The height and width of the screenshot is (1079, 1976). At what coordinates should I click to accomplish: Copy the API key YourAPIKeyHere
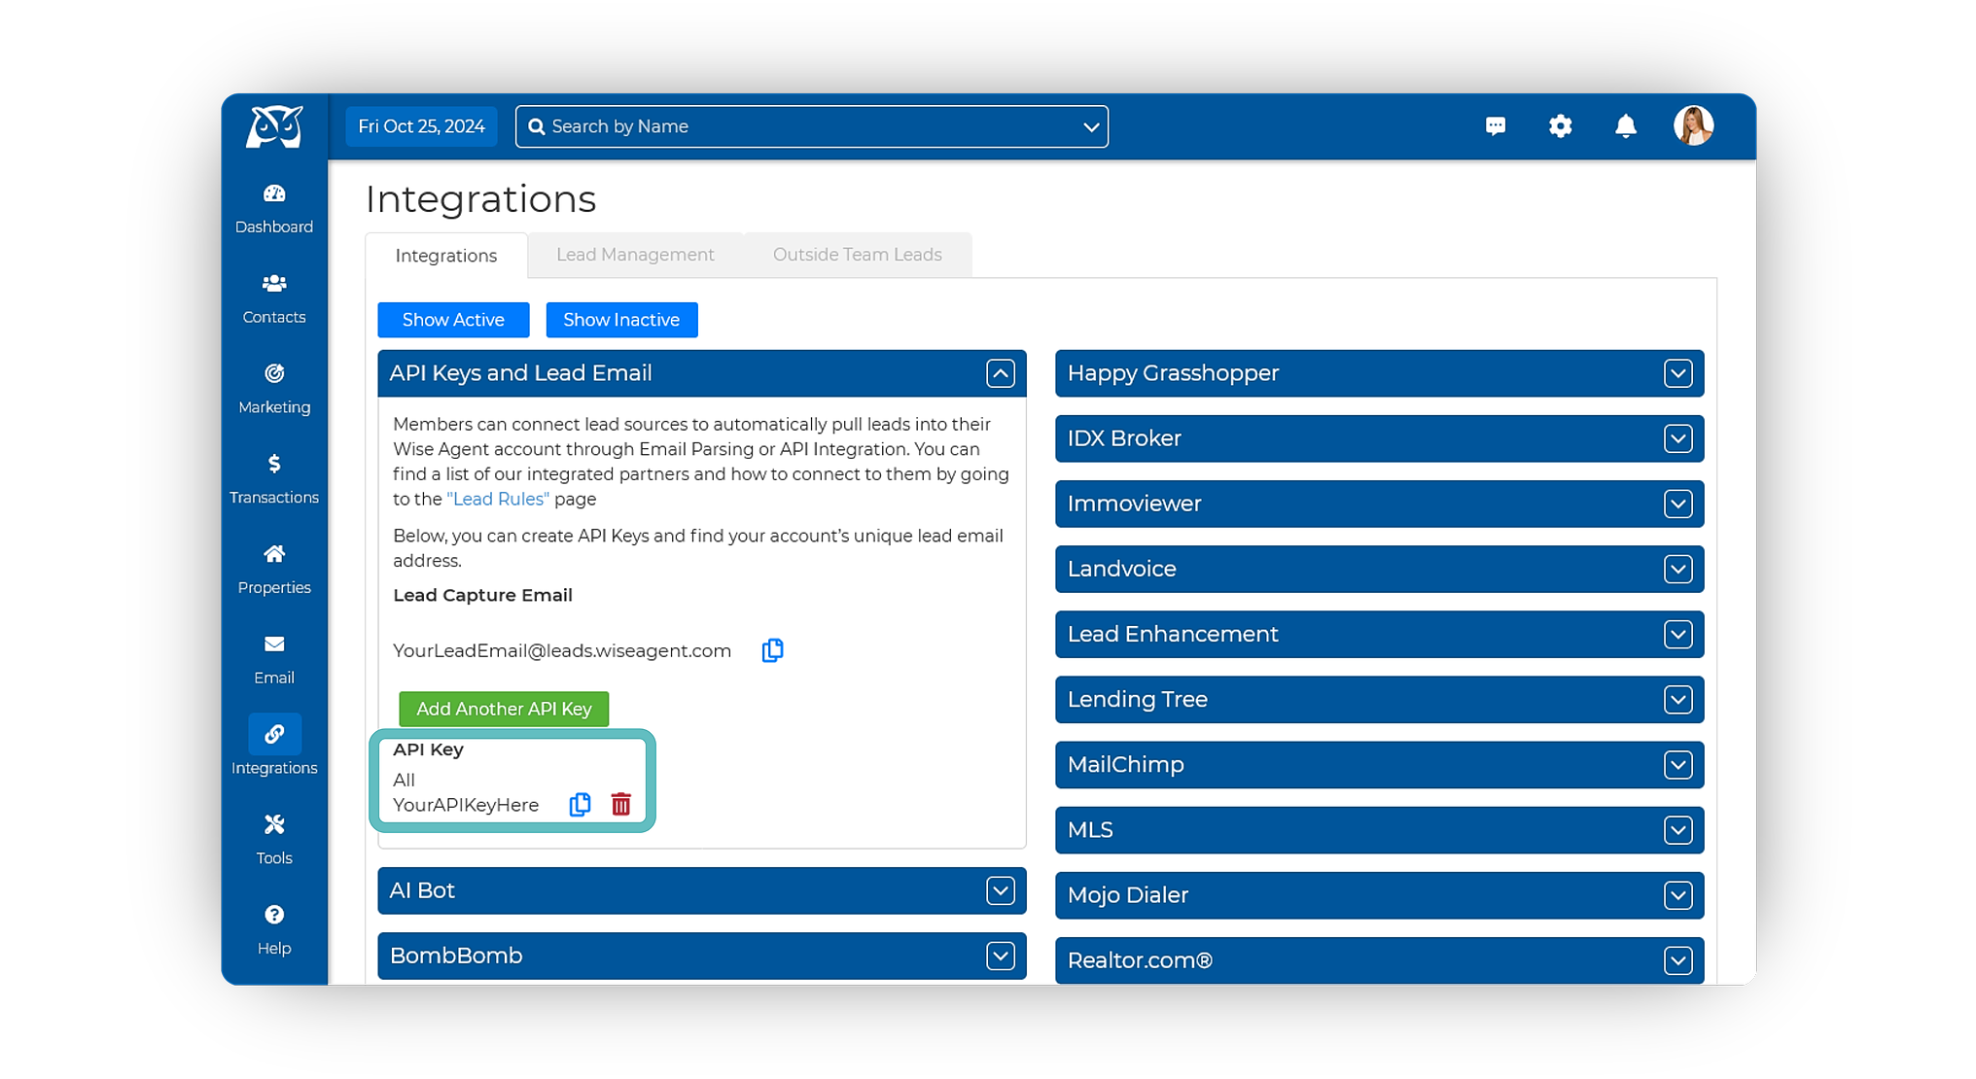(581, 805)
